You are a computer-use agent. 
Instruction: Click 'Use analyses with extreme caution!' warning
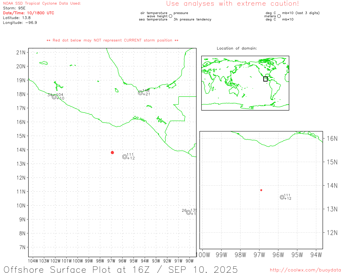click(233, 4)
